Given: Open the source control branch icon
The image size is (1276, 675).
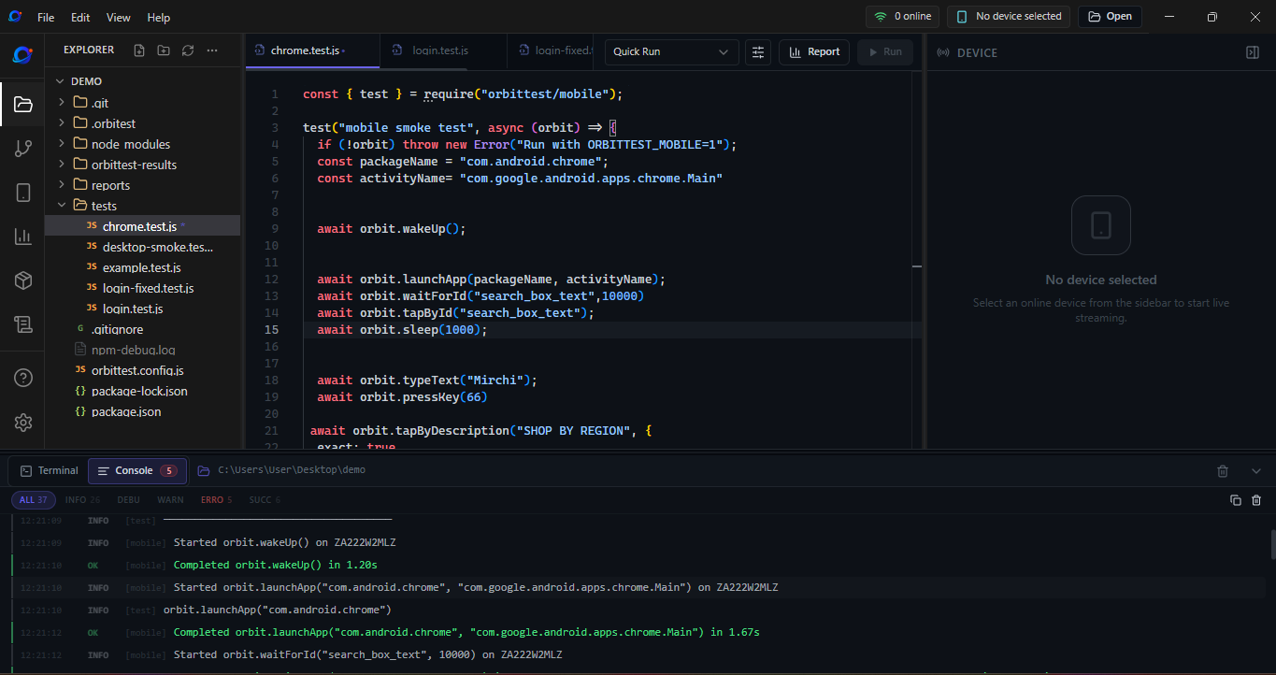Looking at the screenshot, I should point(23,149).
